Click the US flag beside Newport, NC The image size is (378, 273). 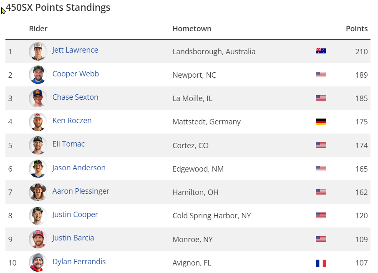[321, 75]
